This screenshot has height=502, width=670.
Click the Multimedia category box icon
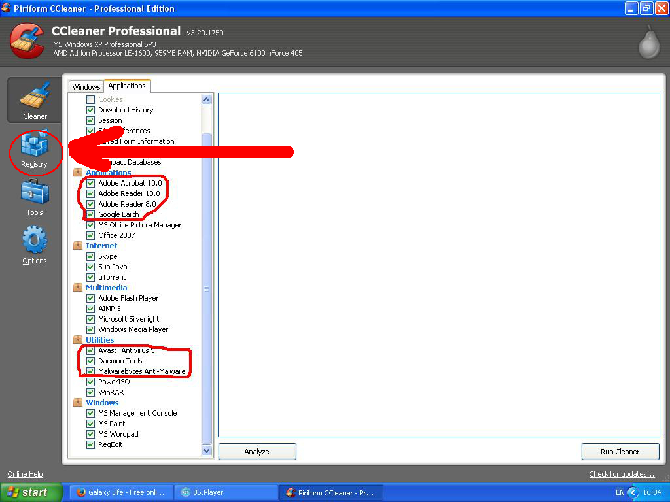(78, 288)
